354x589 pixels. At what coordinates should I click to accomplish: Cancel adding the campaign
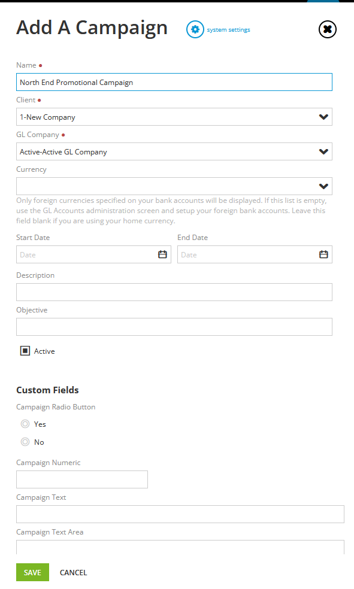(x=73, y=572)
